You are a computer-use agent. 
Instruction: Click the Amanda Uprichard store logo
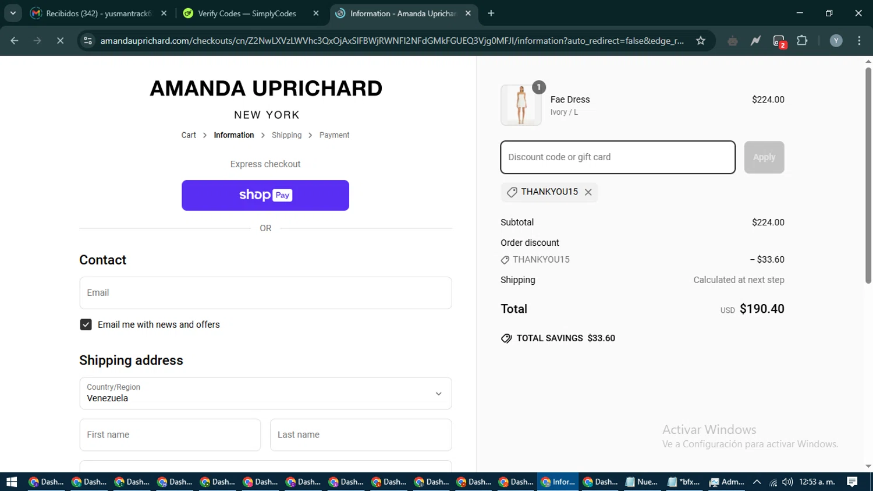(x=266, y=99)
